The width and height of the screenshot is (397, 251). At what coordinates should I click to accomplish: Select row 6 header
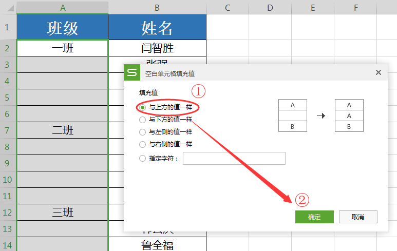coord(7,114)
